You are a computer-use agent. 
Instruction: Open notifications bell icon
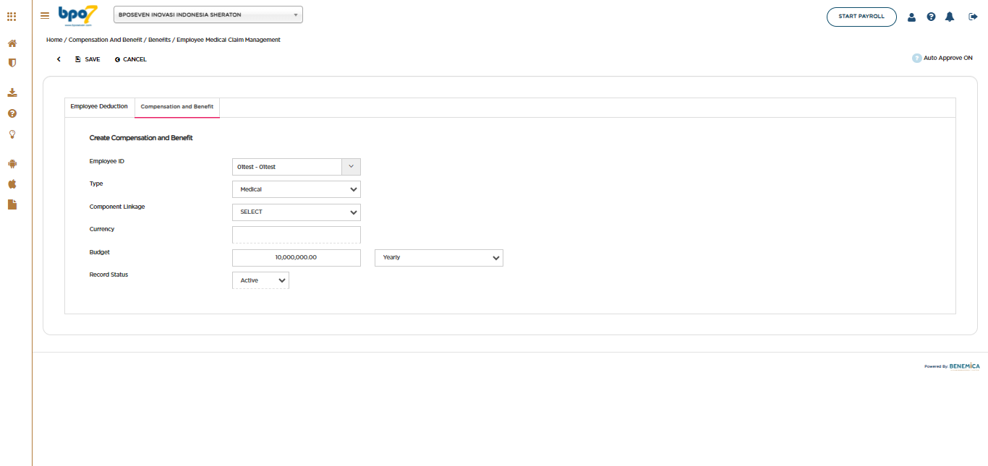pos(950,17)
